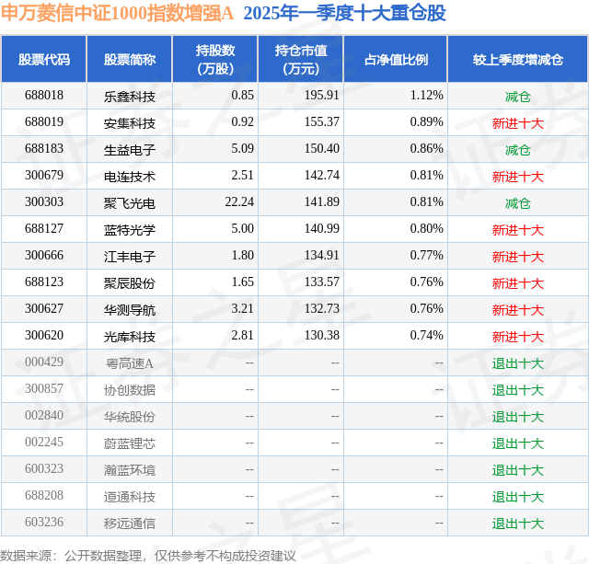Select stock code 603236

pyautogui.click(x=44, y=522)
